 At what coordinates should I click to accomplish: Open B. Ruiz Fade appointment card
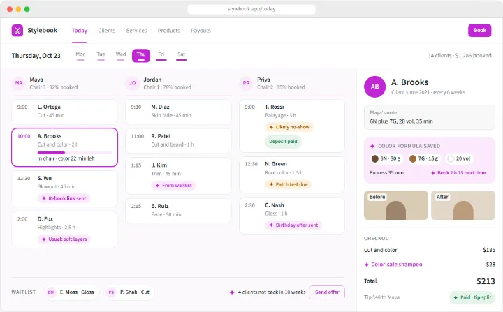[x=178, y=210]
